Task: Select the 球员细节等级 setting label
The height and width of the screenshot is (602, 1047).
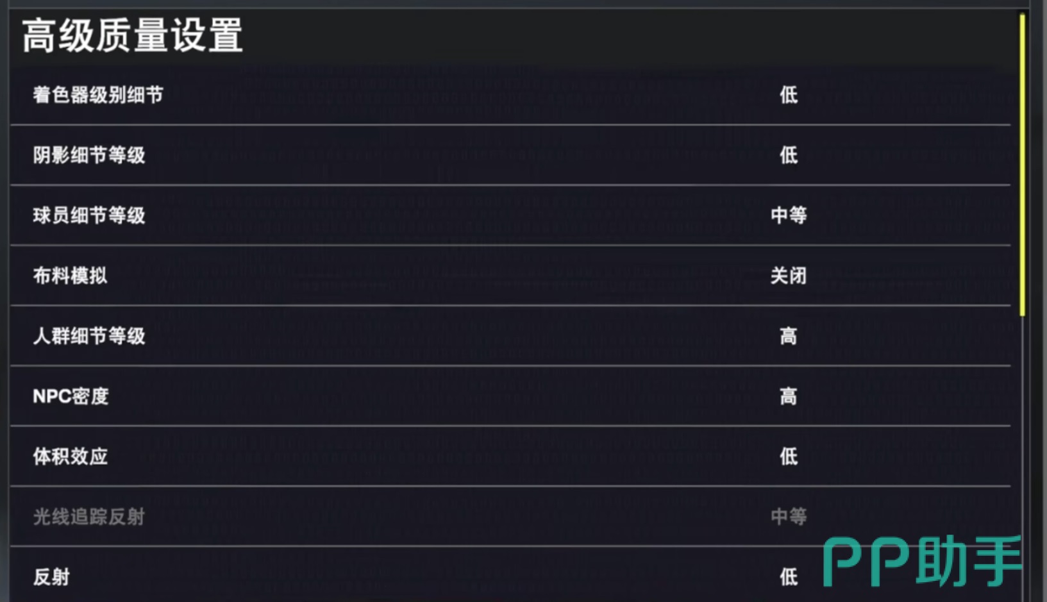Action: (x=89, y=215)
